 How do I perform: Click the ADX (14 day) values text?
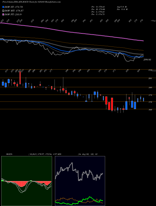(x=88, y=154)
